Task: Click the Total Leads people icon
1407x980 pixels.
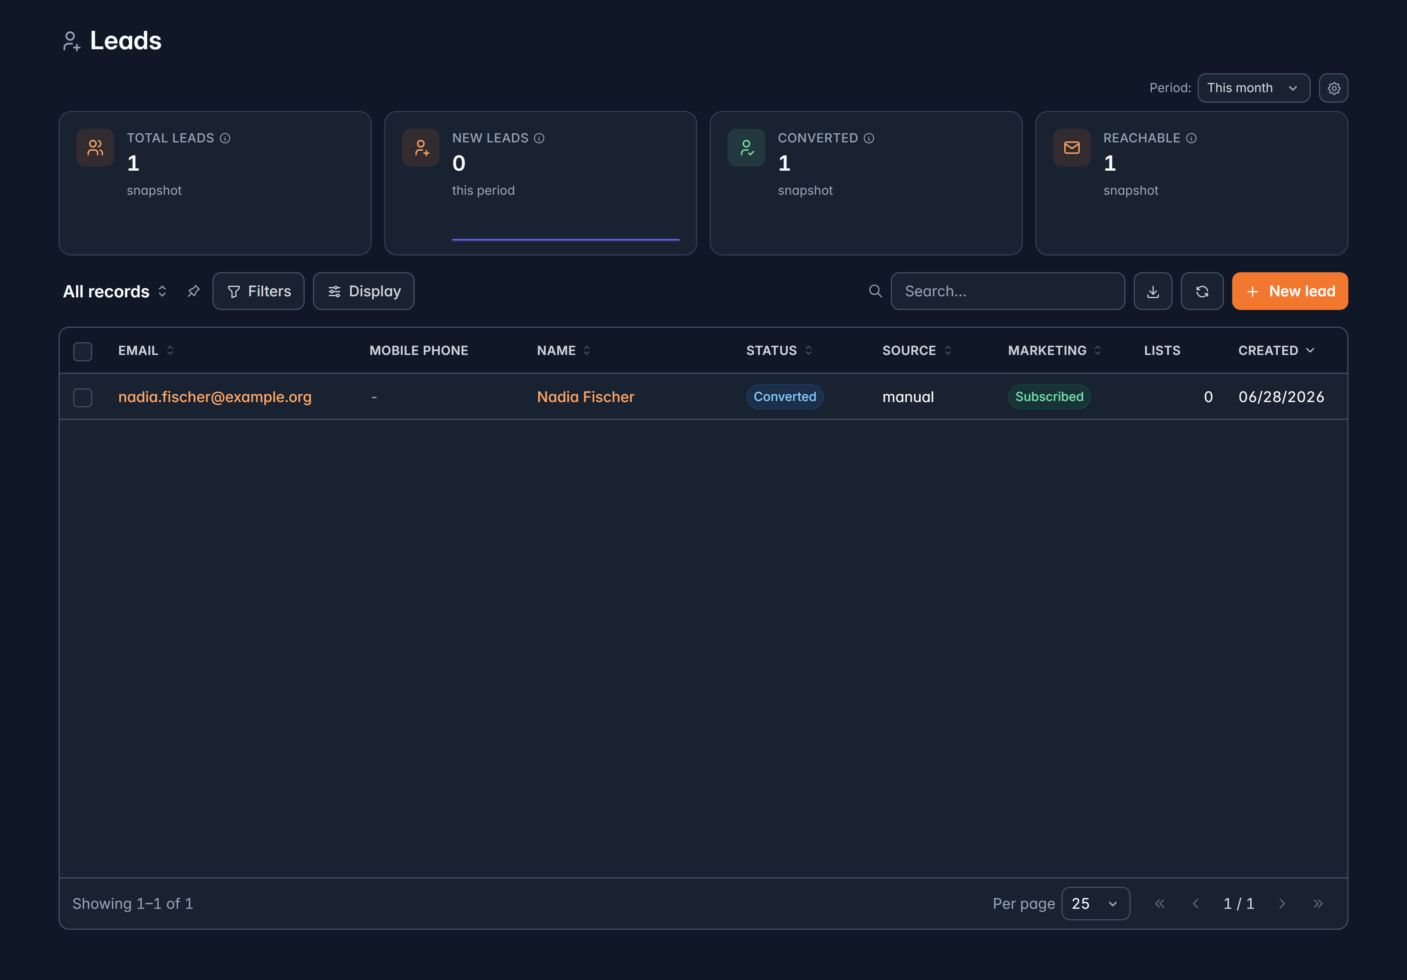Action: (95, 148)
